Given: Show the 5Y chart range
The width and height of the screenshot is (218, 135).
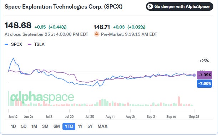Looking at the screenshot, I should tap(90, 126).
